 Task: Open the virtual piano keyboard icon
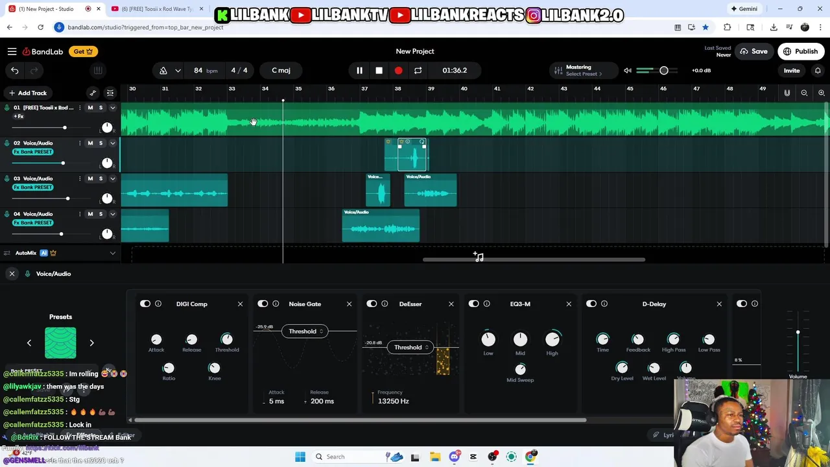click(98, 70)
